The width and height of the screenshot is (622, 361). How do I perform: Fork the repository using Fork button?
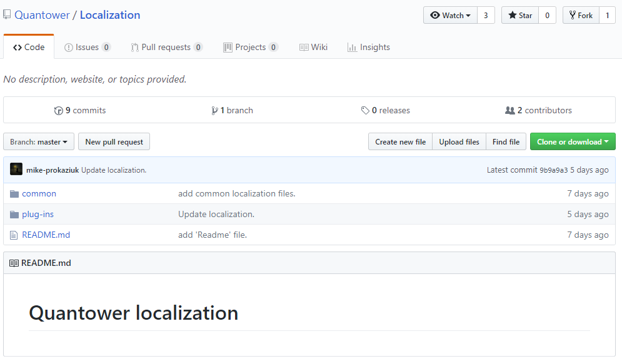[x=581, y=16]
